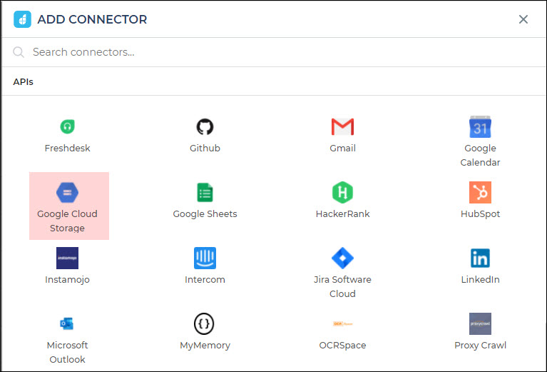This screenshot has height=372, width=547.
Task: Pick the Gmail envelope icon
Action: tap(342, 126)
